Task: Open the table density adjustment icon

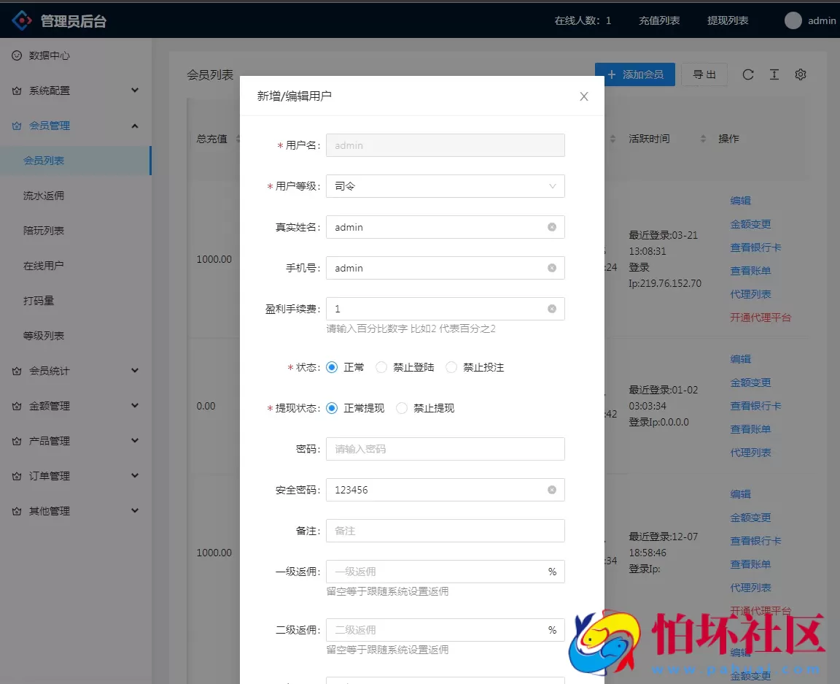Action: (774, 74)
